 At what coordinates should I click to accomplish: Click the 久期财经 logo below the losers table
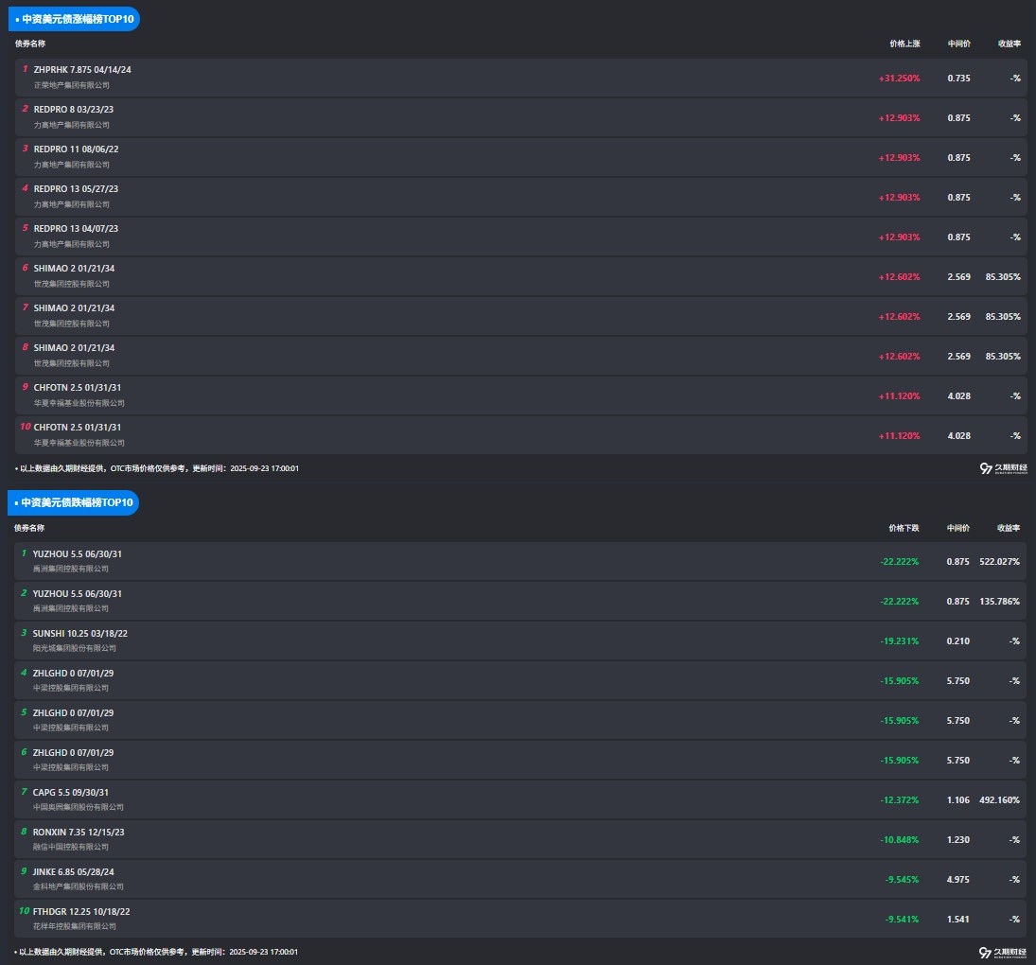click(1002, 952)
